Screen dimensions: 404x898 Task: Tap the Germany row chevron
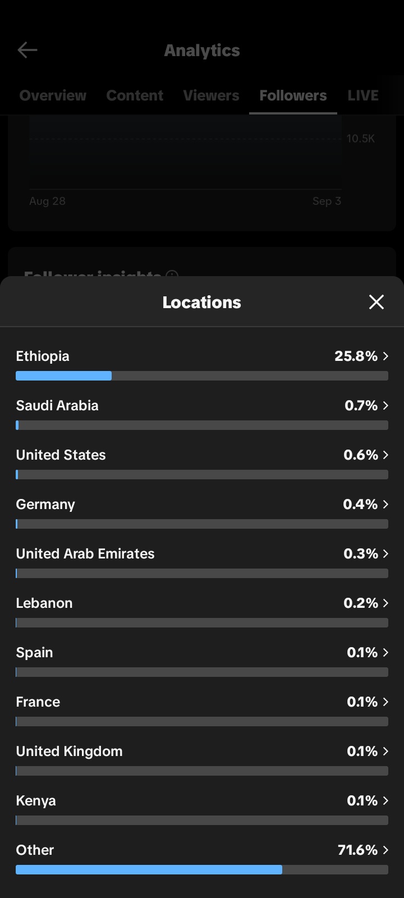click(385, 504)
